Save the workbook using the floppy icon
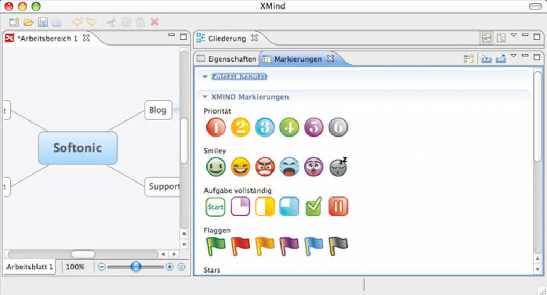This screenshot has width=547, height=295. (x=42, y=22)
